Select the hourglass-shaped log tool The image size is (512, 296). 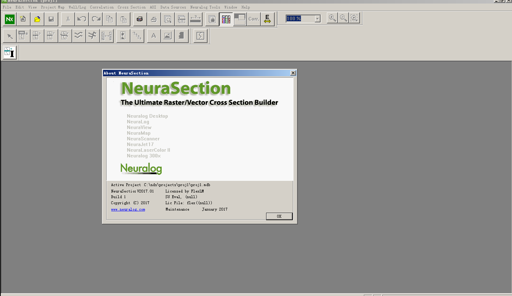pyautogui.click(x=123, y=36)
